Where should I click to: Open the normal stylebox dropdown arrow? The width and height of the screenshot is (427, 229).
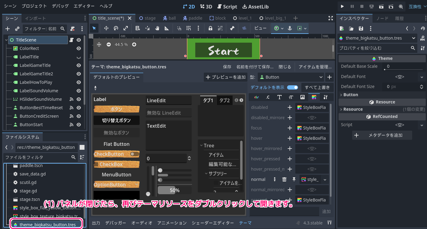coord(325,180)
